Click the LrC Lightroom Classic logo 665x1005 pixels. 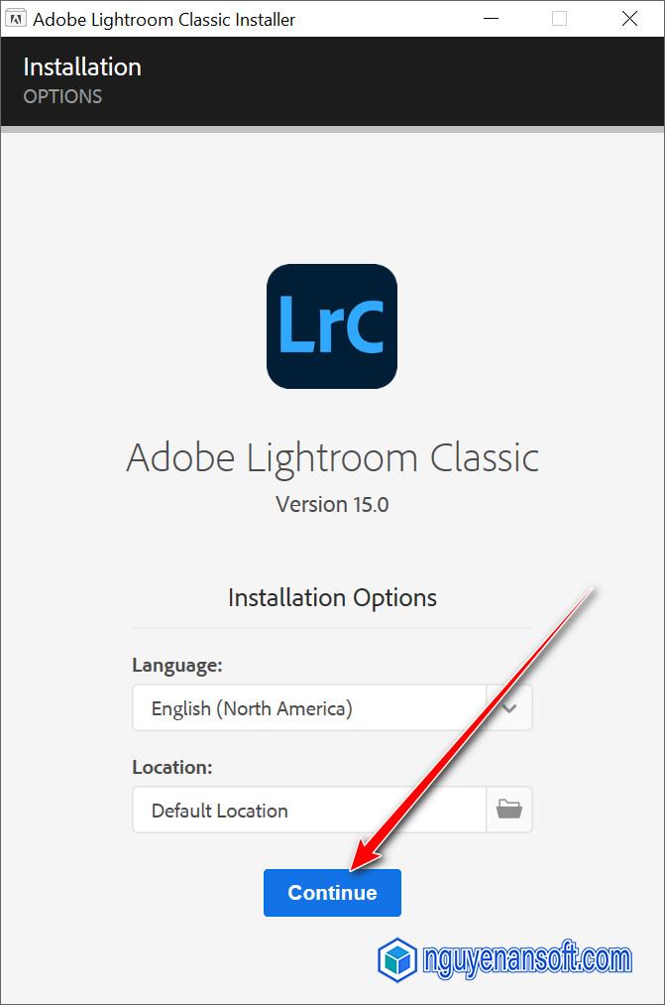(x=332, y=326)
